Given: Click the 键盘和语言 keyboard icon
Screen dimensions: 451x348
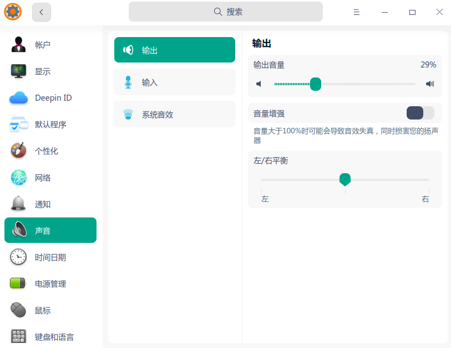Looking at the screenshot, I should click(x=18, y=336).
